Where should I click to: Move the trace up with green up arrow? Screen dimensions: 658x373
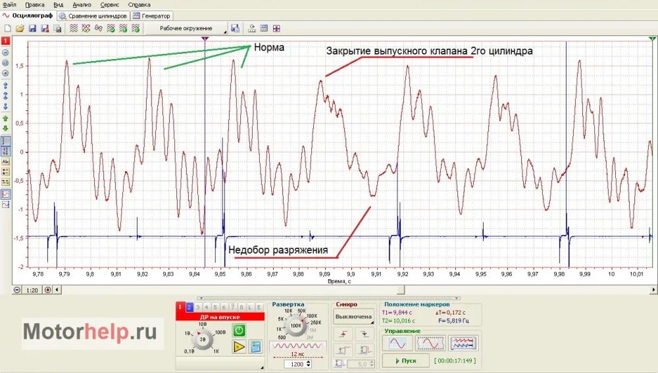pos(5,119)
